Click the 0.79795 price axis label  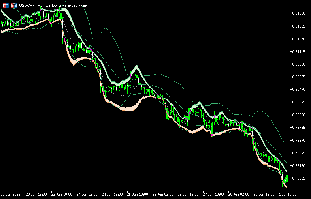tap(298, 128)
